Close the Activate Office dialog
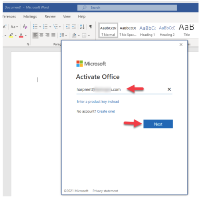This screenshot has width=203, height=210. click(181, 45)
